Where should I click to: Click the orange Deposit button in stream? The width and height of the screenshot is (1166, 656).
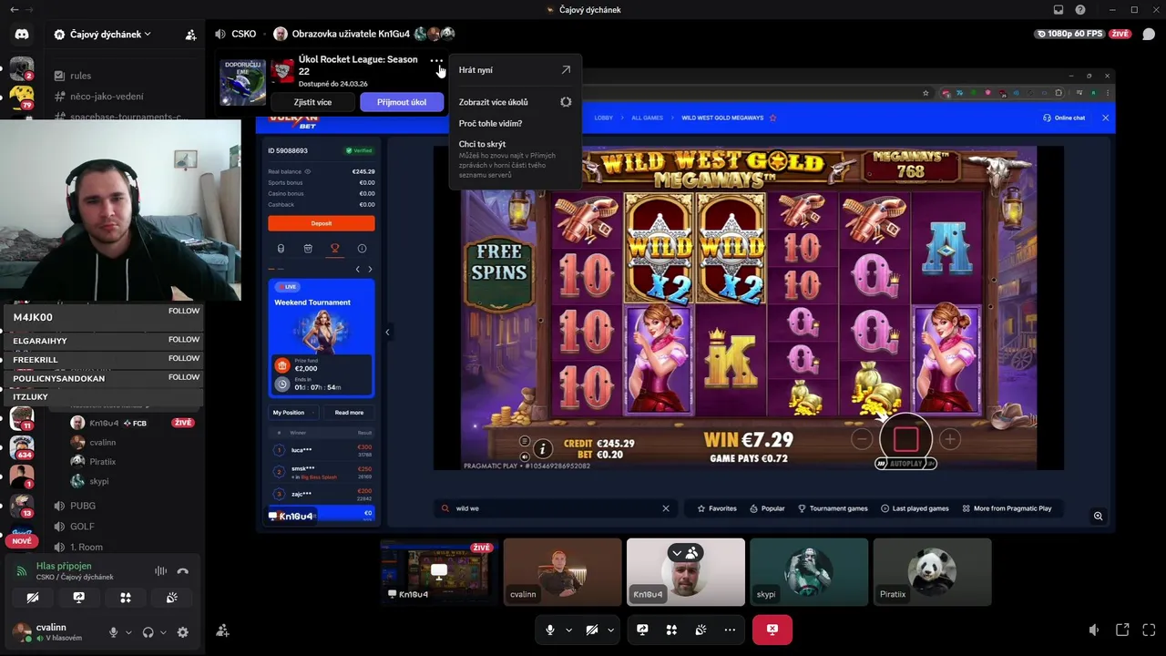tap(321, 222)
